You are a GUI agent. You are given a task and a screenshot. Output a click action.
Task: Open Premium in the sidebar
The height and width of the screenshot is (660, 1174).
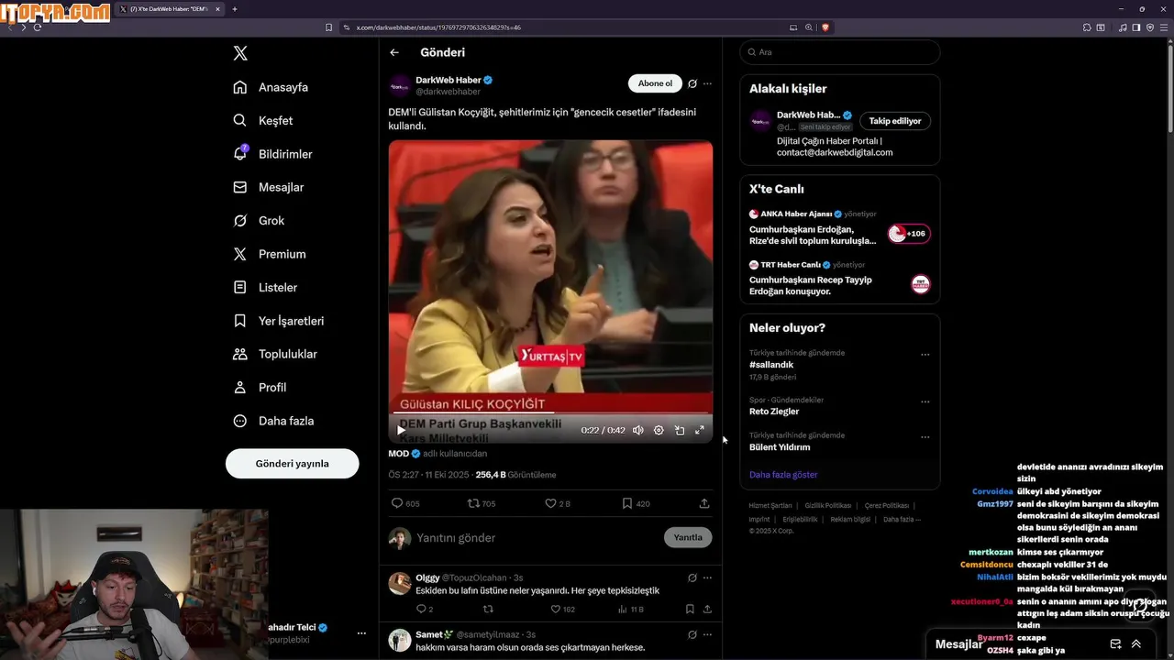270,254
